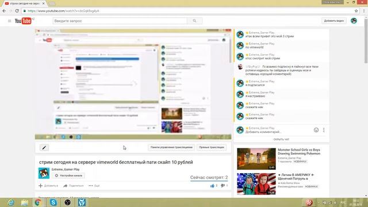
Task: Open the account avatar menu
Action: (354, 21)
